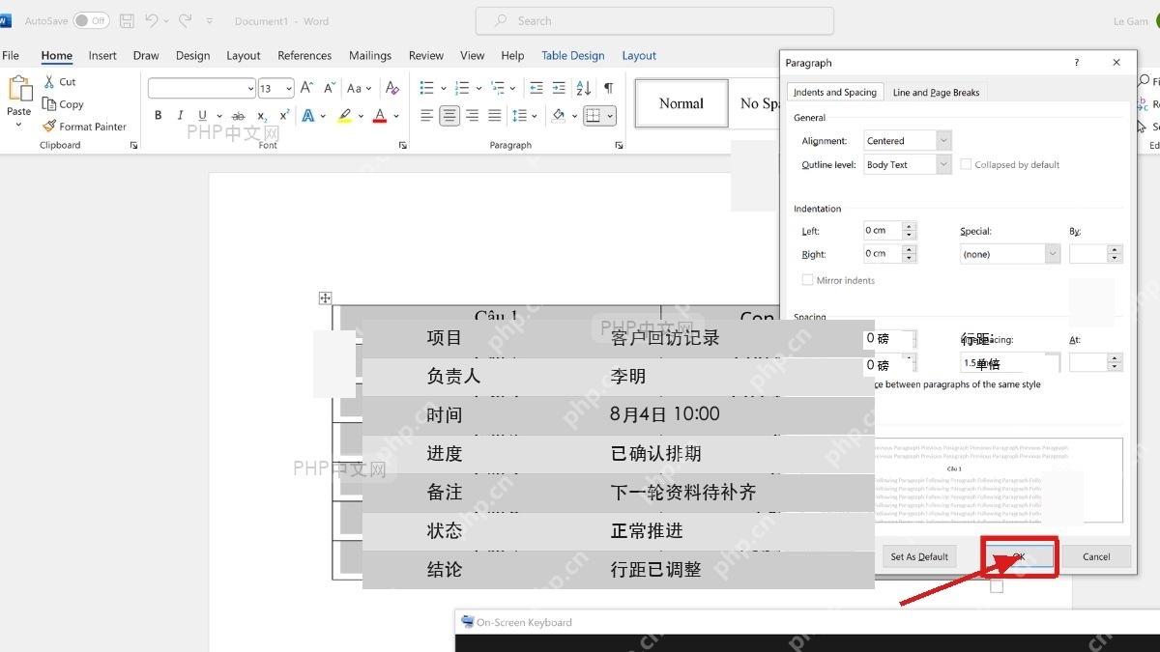Increase paragraph indent

coord(561,88)
